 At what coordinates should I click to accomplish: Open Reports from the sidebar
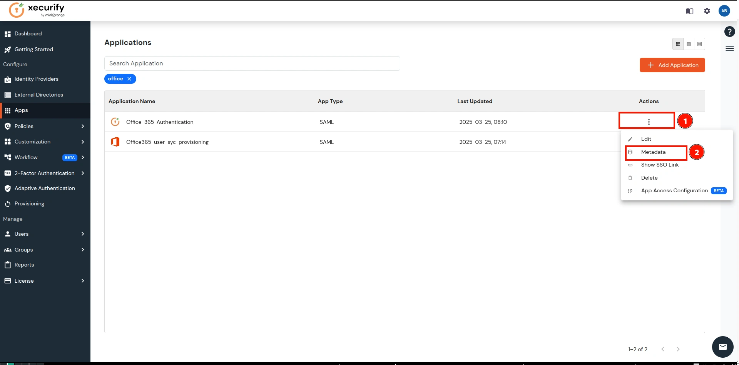(x=24, y=265)
